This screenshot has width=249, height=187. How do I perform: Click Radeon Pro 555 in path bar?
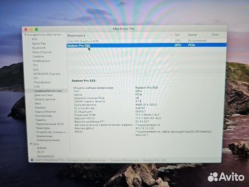(x=155, y=160)
